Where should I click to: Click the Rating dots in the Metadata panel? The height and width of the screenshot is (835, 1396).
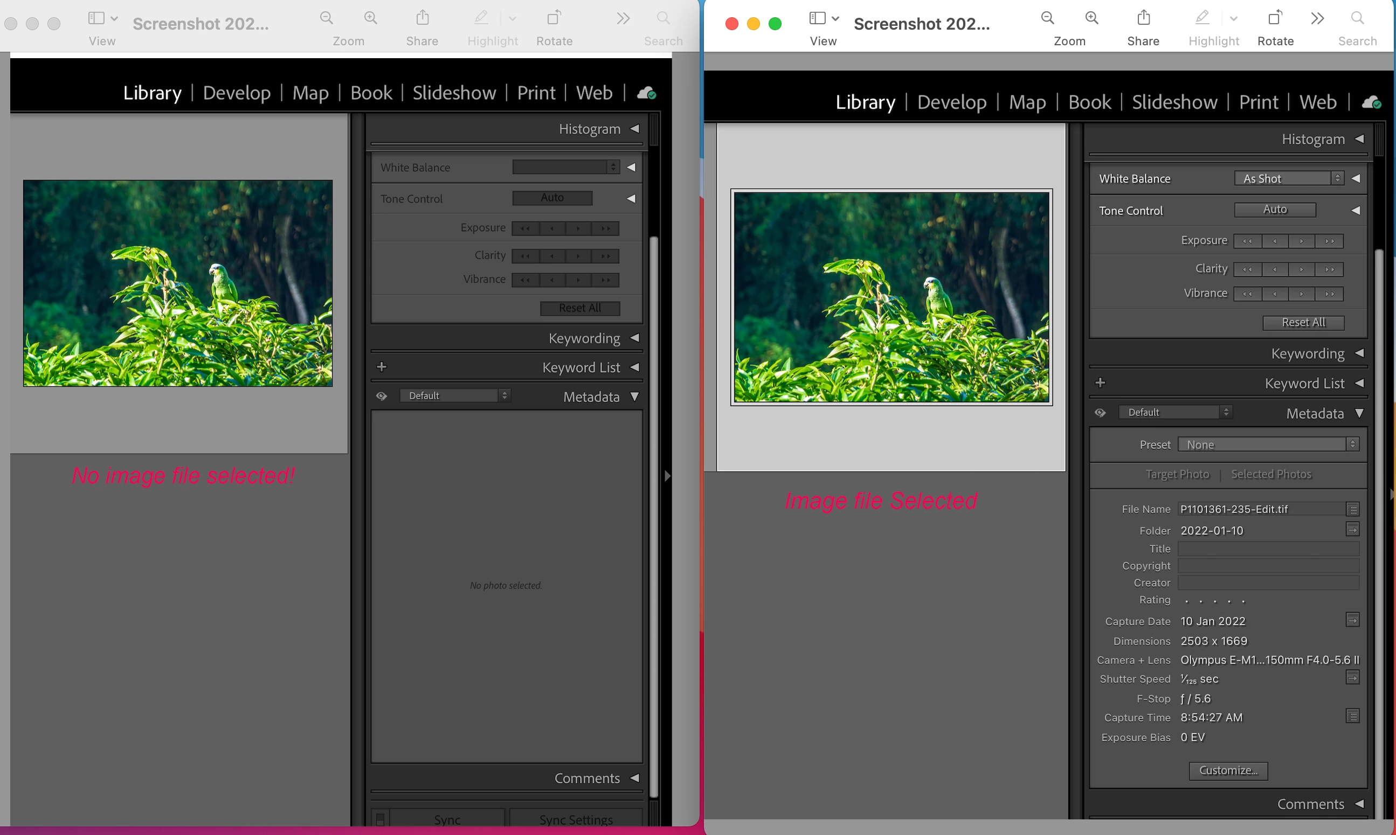(1214, 601)
